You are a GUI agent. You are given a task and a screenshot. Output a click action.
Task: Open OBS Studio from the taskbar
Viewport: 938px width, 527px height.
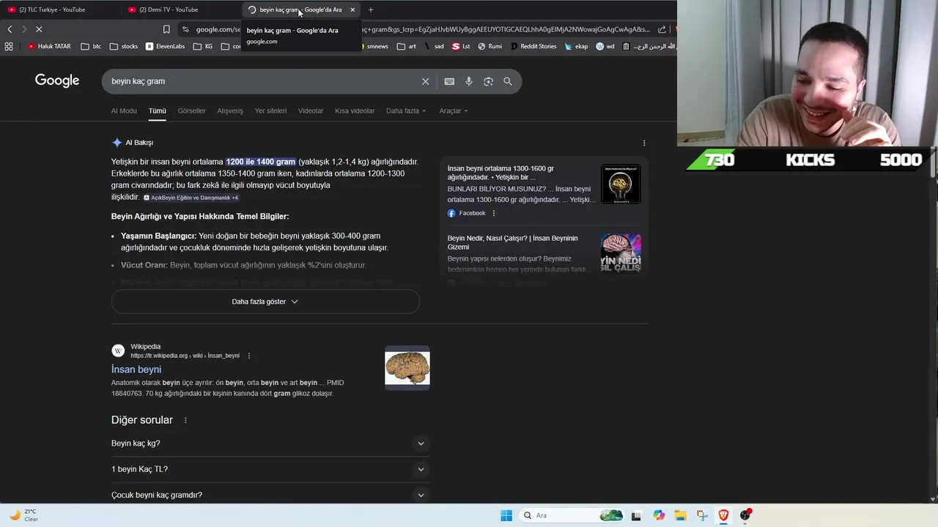(x=745, y=515)
